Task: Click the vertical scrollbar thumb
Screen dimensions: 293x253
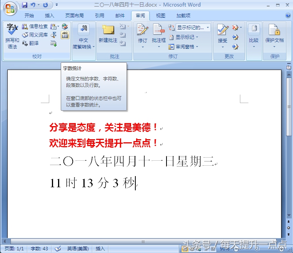Action: click(x=289, y=107)
